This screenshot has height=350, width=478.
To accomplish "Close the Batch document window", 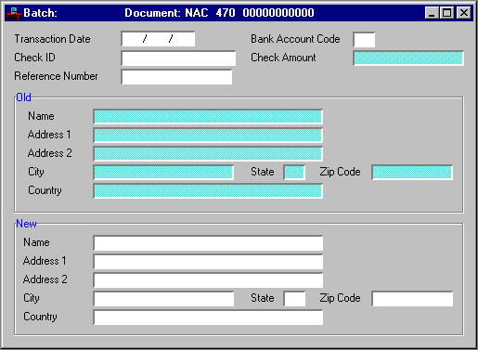I will coord(464,13).
